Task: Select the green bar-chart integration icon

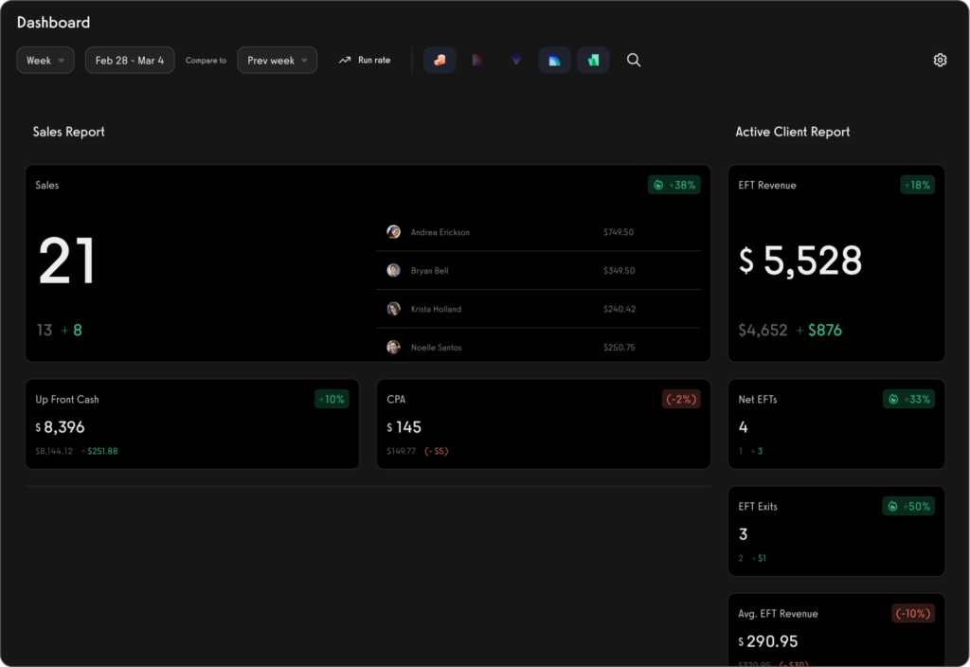Action: point(593,59)
